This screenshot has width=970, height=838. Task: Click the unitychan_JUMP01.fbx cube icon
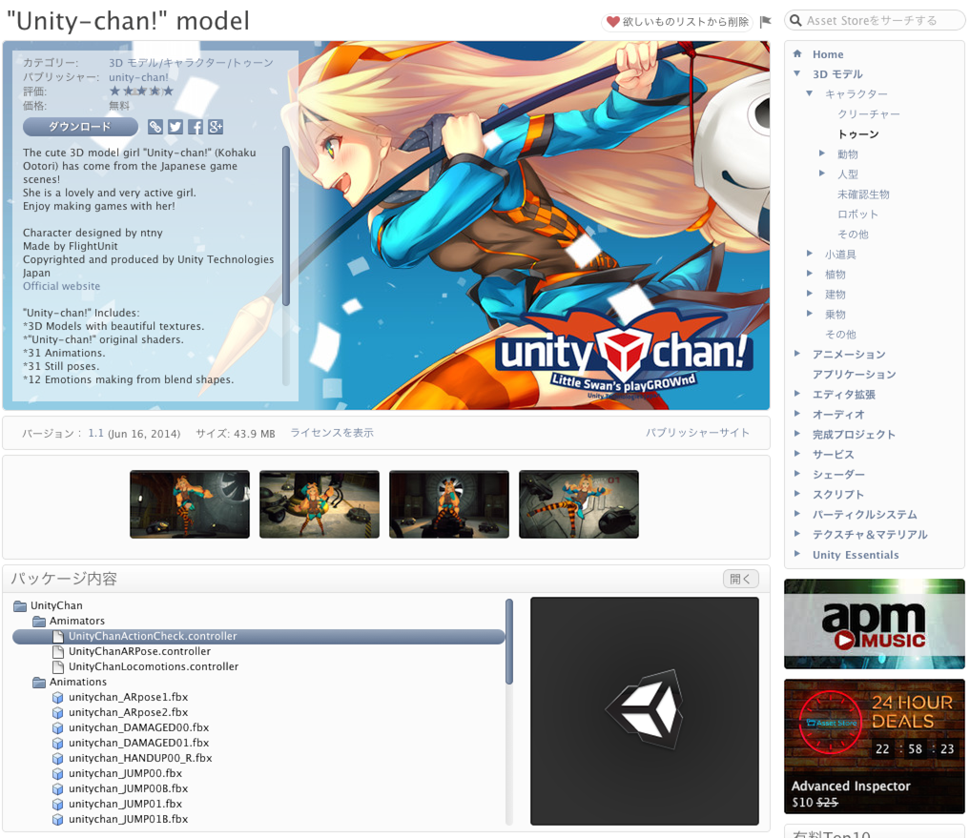57,804
